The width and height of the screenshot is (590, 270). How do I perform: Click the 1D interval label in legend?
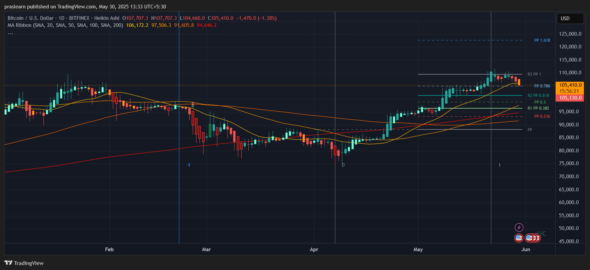(x=61, y=18)
